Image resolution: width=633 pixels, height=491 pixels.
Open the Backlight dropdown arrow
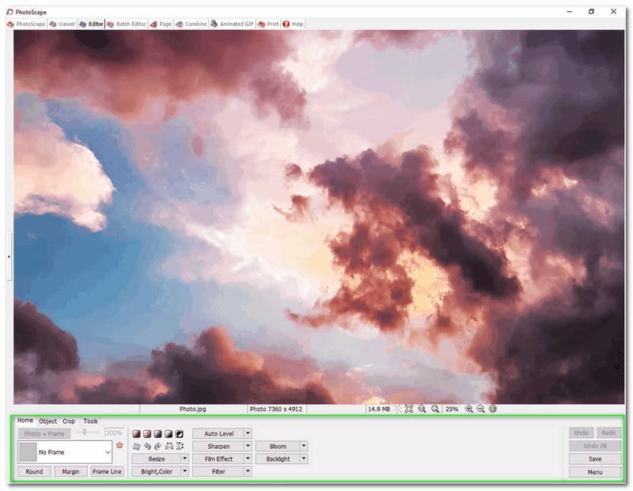pos(304,459)
